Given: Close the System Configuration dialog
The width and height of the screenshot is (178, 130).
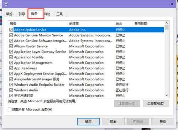Looking at the screenshot, I should 172,4.
